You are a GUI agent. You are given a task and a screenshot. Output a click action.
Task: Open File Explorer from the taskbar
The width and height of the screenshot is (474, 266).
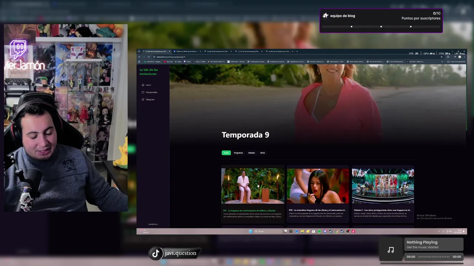click(x=302, y=231)
